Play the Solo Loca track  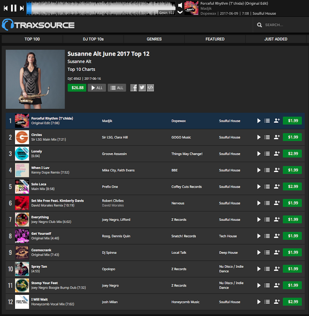[259, 187]
